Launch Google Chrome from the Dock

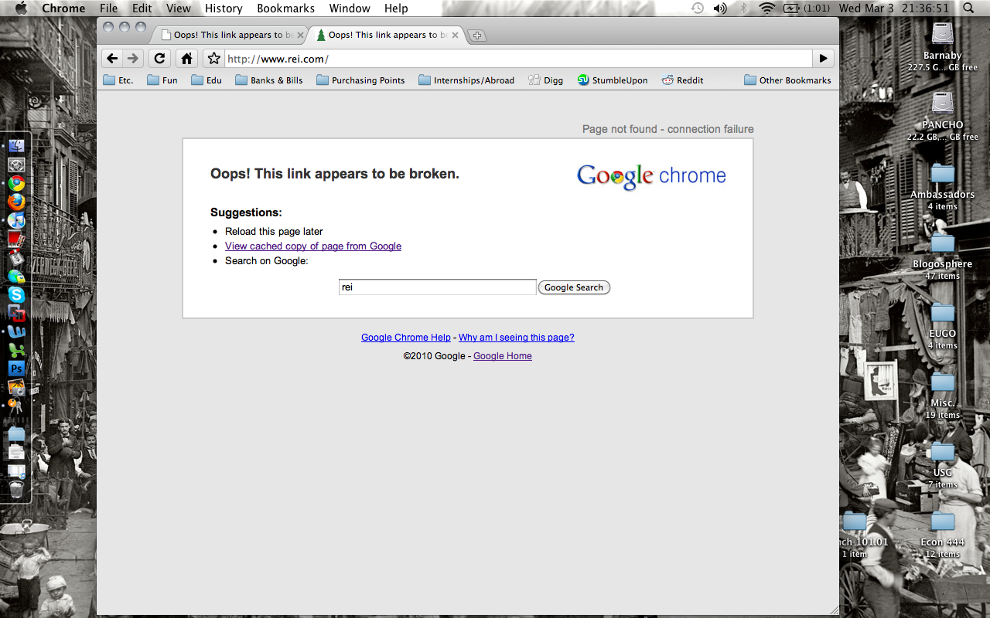coord(16,183)
